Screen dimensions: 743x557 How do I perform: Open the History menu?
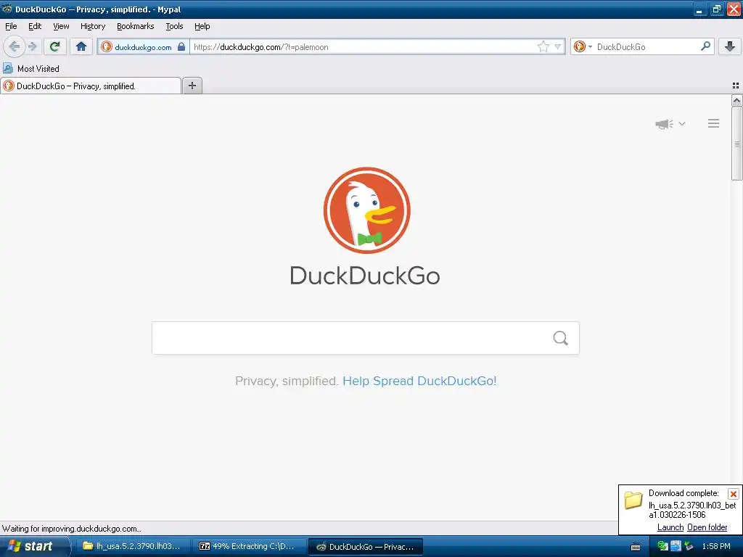point(92,26)
